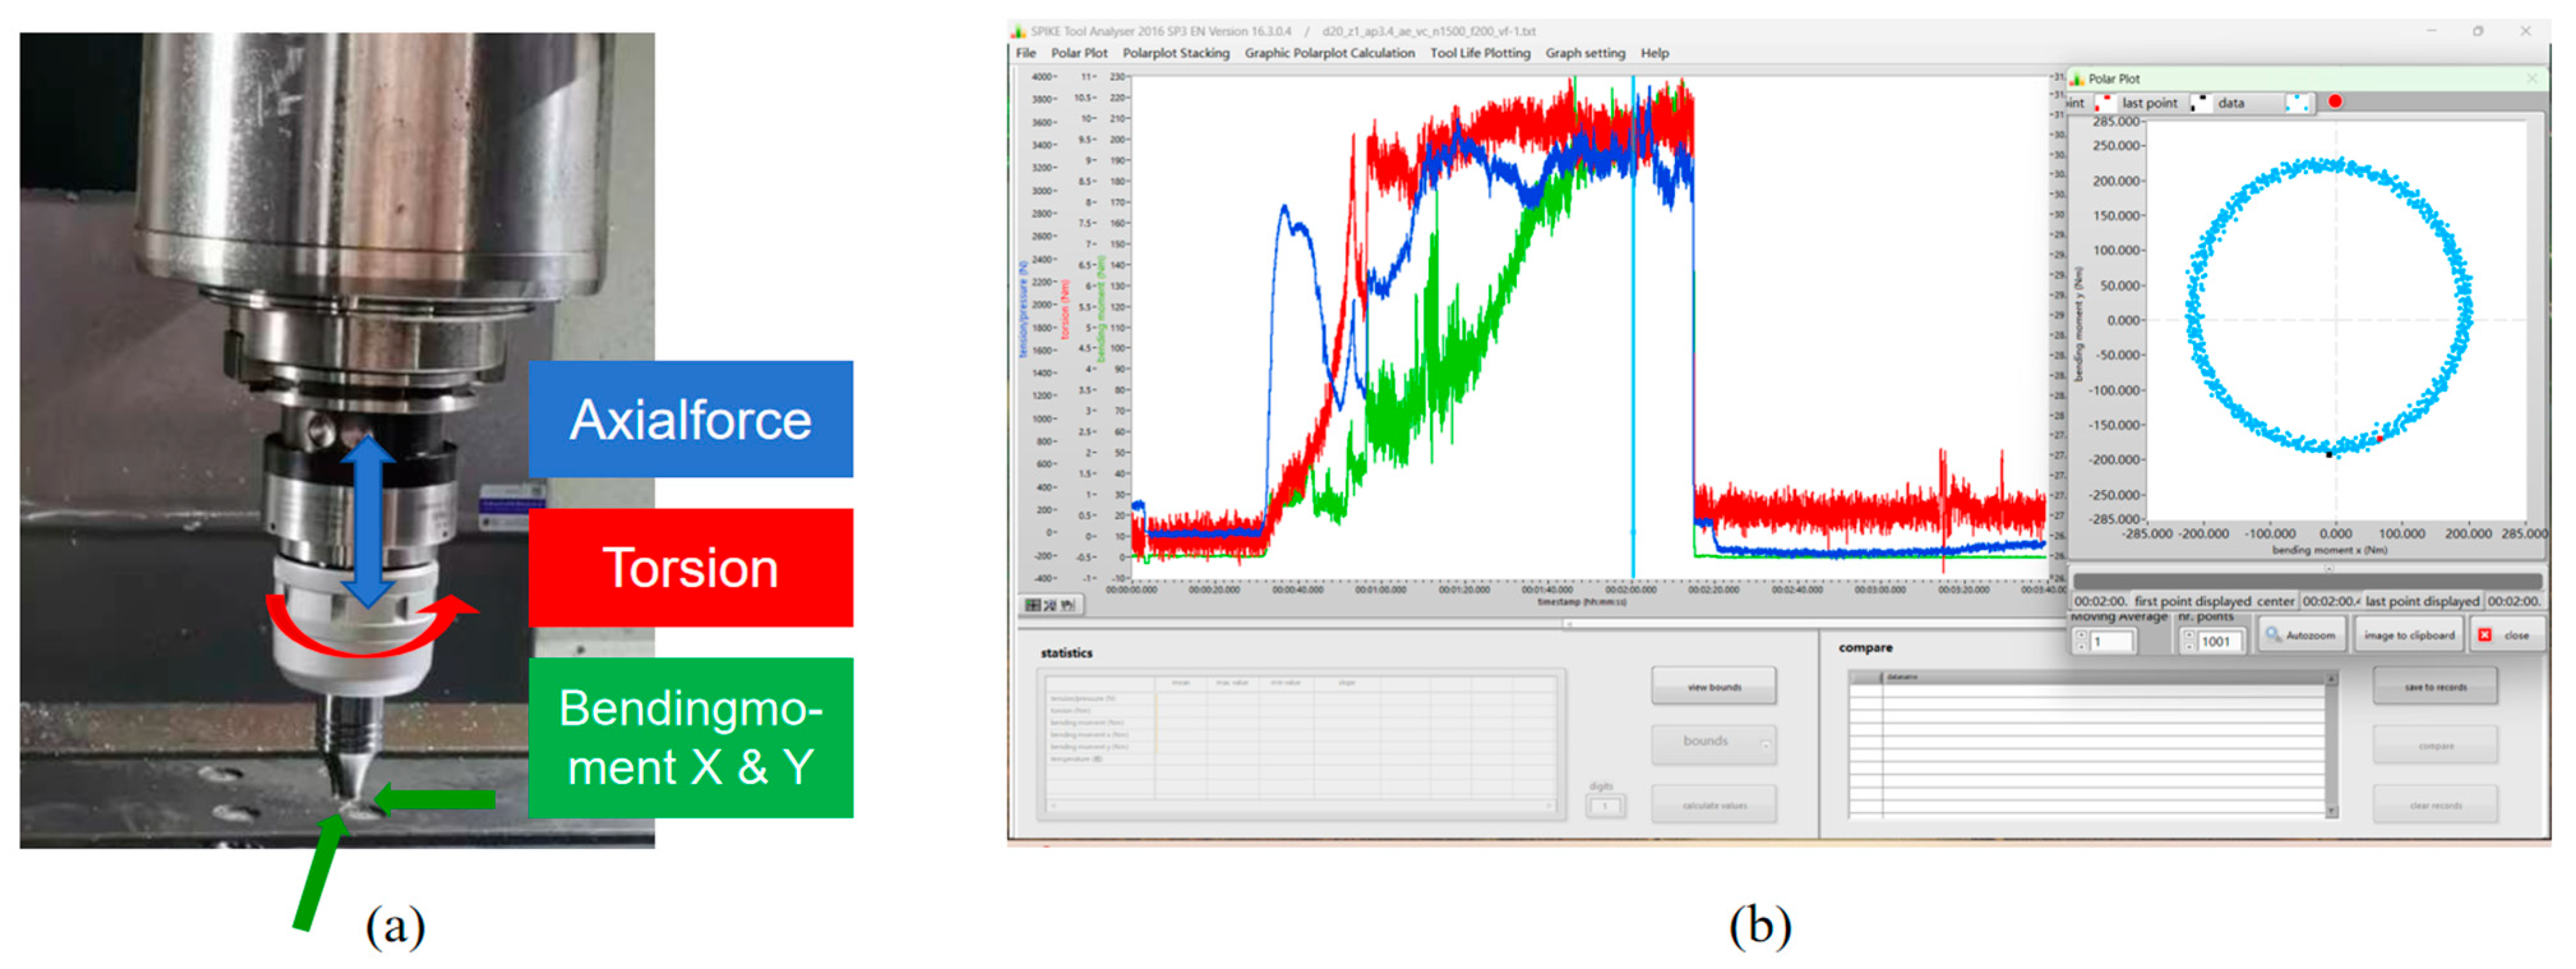Viewport: 2576px width, 969px height.
Task: Select the crosshair cursor graph tool
Action: click(1033, 605)
